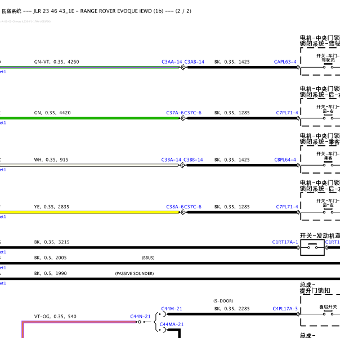Select the yellow wire
340x338 pixels.
point(90,212)
